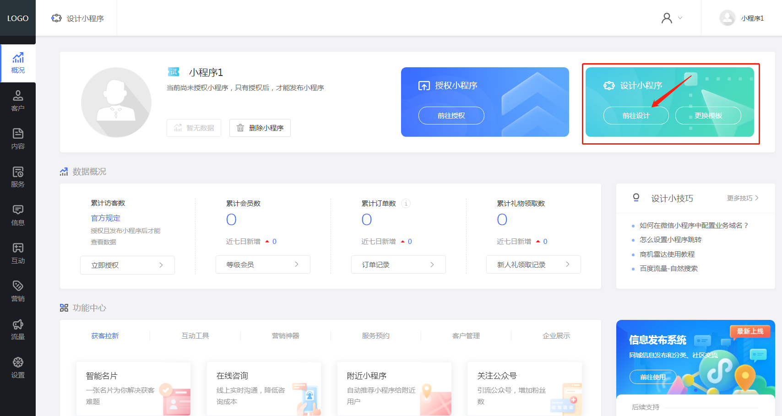Click the 前往授权 button

tap(451, 116)
